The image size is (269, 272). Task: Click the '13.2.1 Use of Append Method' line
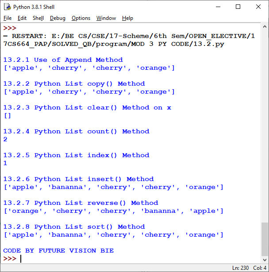click(x=63, y=60)
